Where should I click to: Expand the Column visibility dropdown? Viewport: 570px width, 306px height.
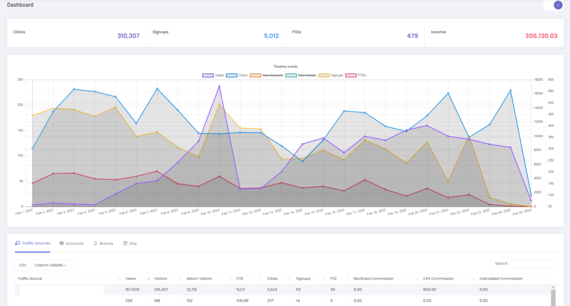pos(51,265)
